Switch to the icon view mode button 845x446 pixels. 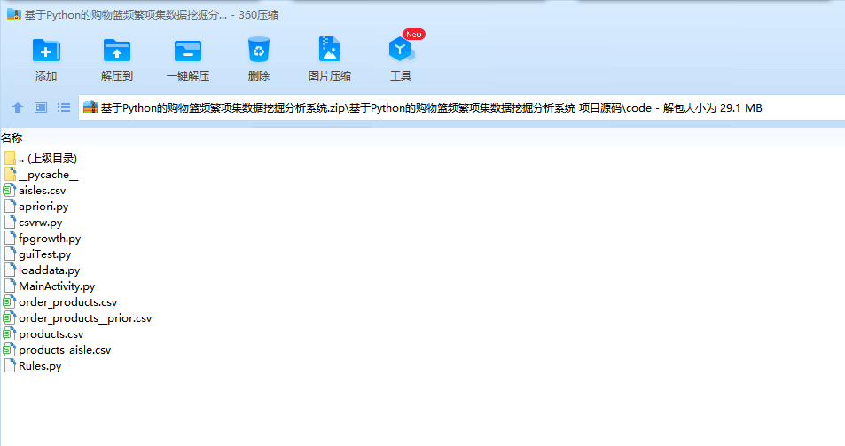41,107
